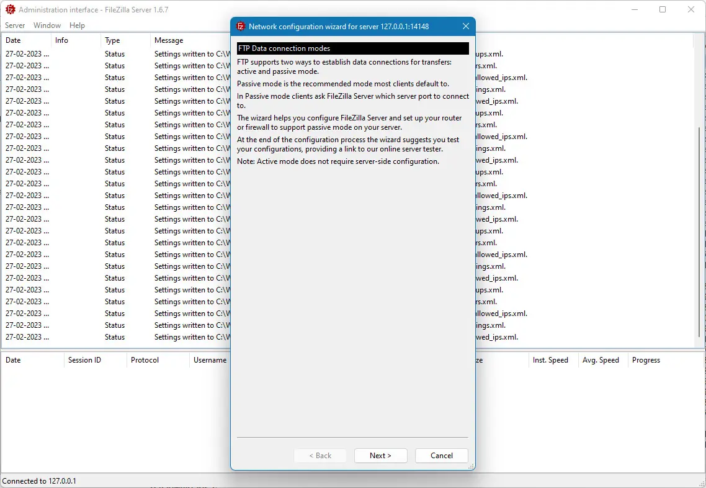The width and height of the screenshot is (706, 488).
Task: Open the Server menu
Action: coord(15,25)
